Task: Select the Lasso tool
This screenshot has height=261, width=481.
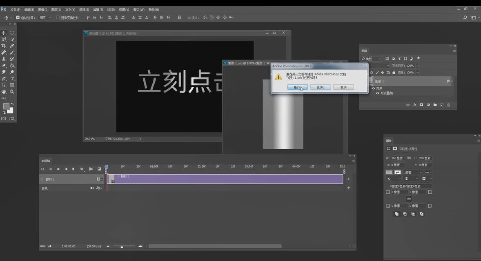Action: [4, 40]
